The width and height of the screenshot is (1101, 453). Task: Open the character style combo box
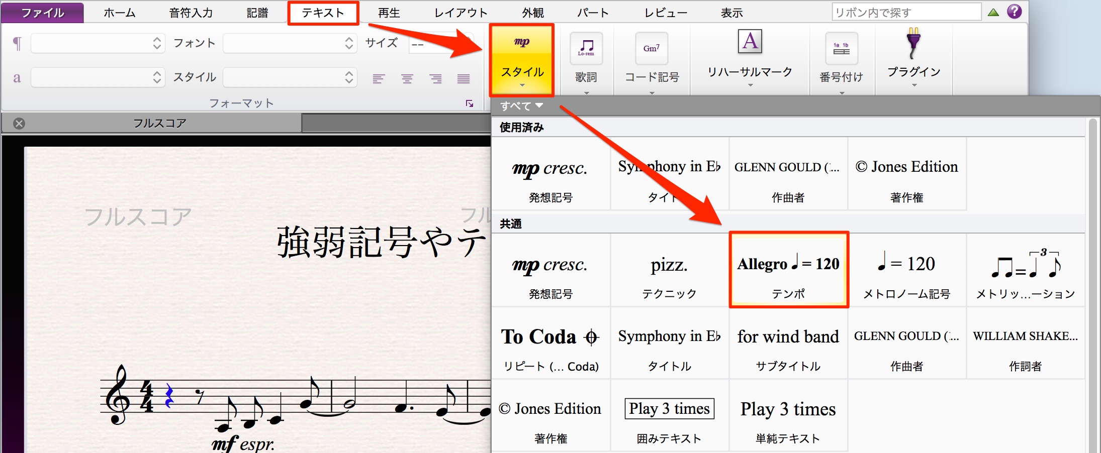click(98, 77)
